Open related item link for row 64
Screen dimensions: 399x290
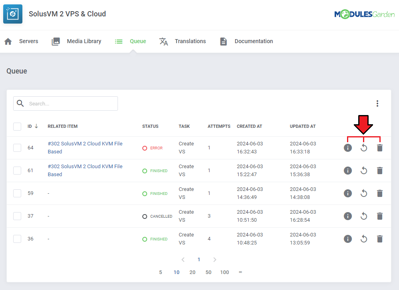[85, 148]
